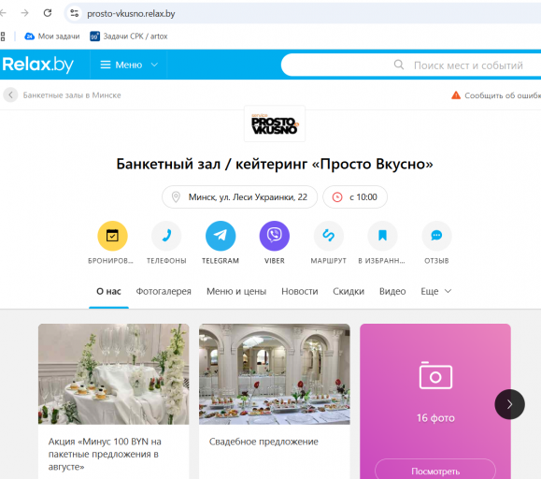Open site information icon in address bar
This screenshot has height=479, width=541.
(74, 13)
